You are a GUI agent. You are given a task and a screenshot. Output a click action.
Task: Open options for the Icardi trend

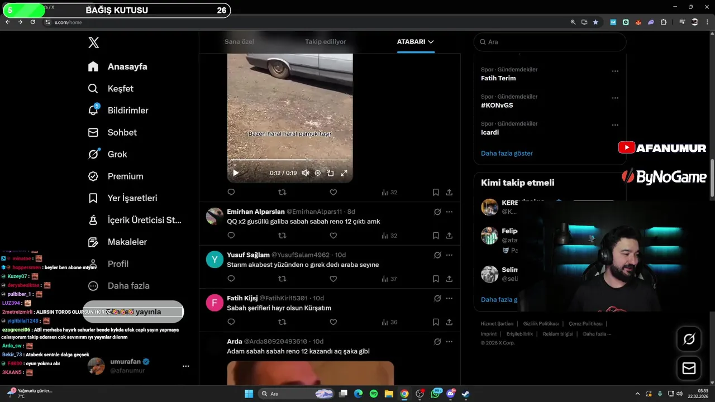point(615,125)
